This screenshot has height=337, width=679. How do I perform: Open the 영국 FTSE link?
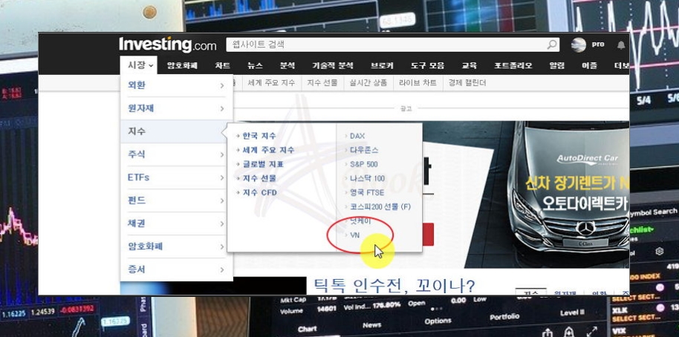367,192
